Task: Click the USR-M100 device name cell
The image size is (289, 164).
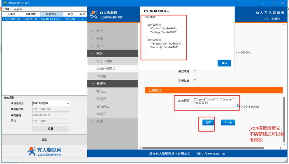Action: [30, 19]
